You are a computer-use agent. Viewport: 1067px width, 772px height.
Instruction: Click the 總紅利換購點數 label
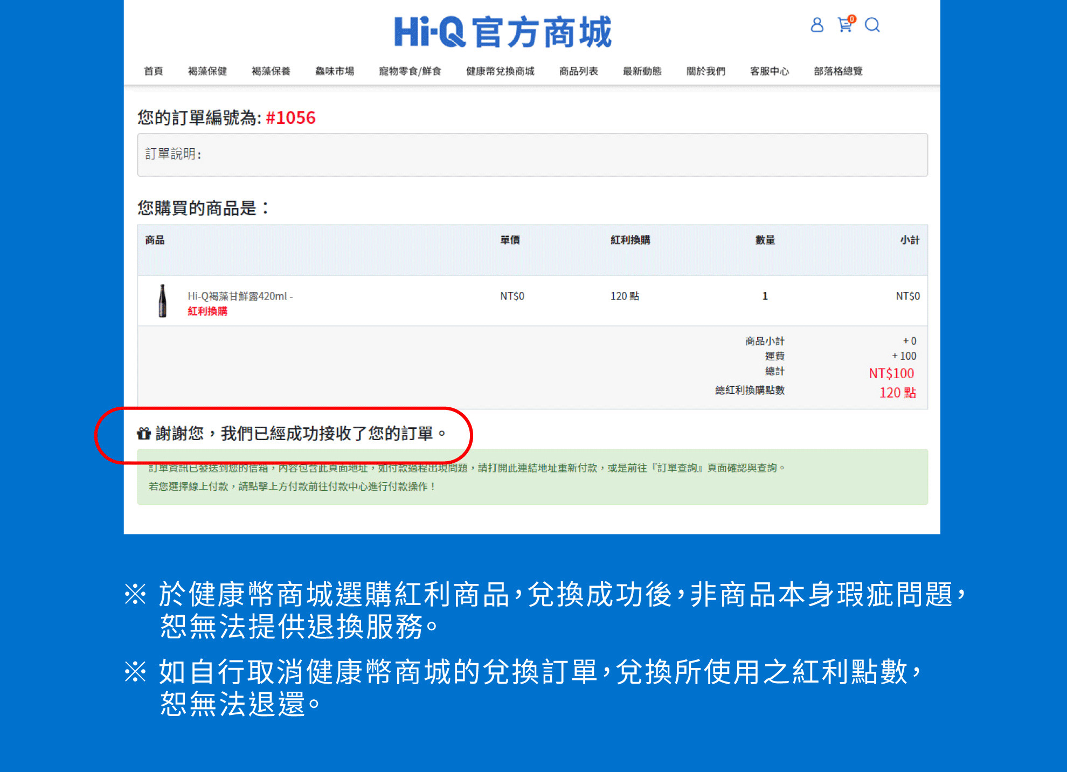(x=750, y=390)
